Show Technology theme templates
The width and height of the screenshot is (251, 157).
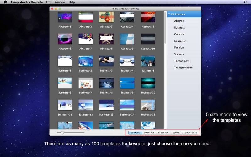[x=181, y=61]
